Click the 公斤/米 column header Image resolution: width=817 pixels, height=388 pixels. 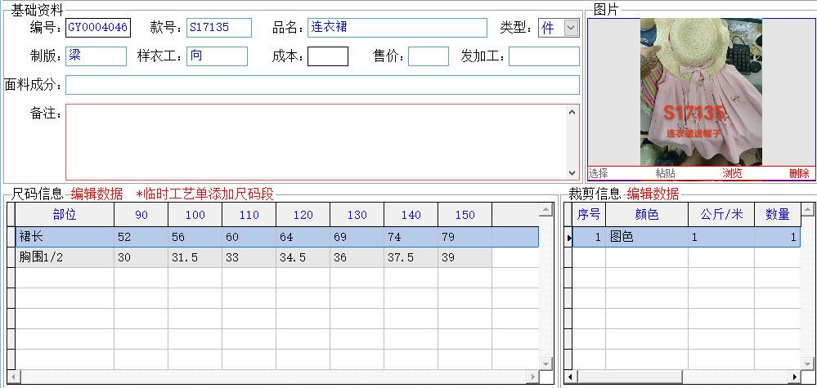click(x=721, y=215)
